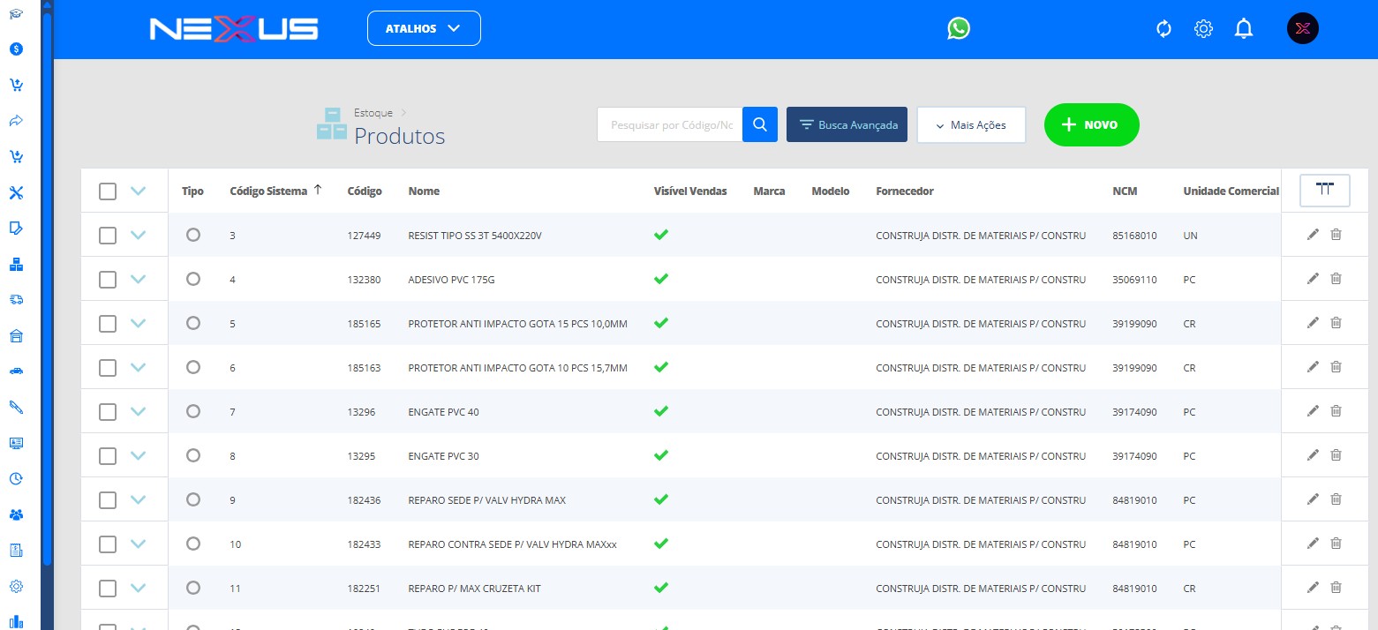Click the NOVO button
The width and height of the screenshot is (1378, 630).
pyautogui.click(x=1091, y=125)
